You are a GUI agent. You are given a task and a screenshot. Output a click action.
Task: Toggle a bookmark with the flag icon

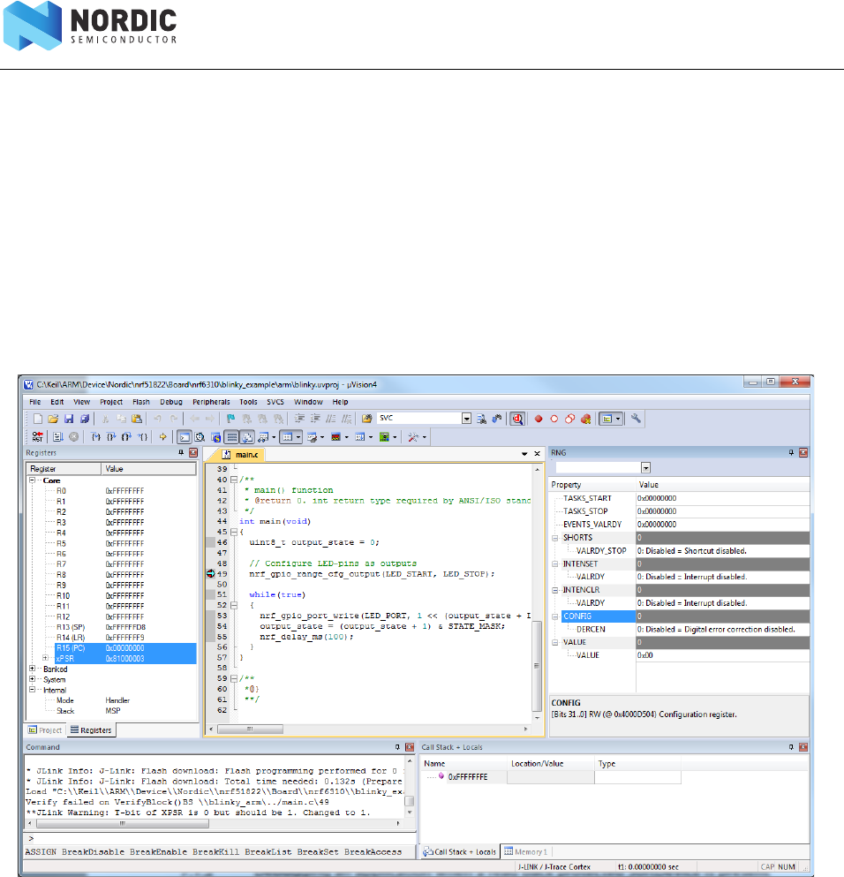(x=230, y=419)
